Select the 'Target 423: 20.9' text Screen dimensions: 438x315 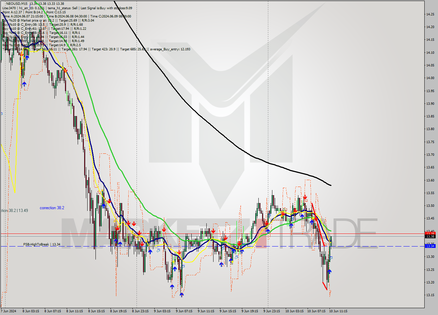coord(104,49)
